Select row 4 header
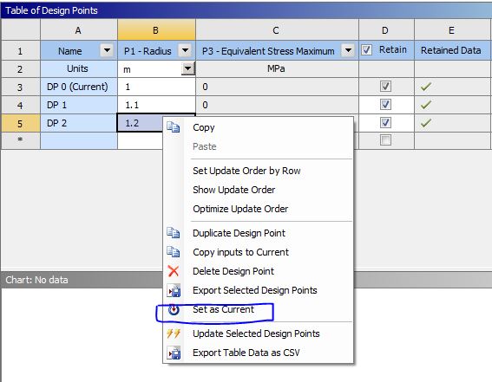 pos(21,105)
